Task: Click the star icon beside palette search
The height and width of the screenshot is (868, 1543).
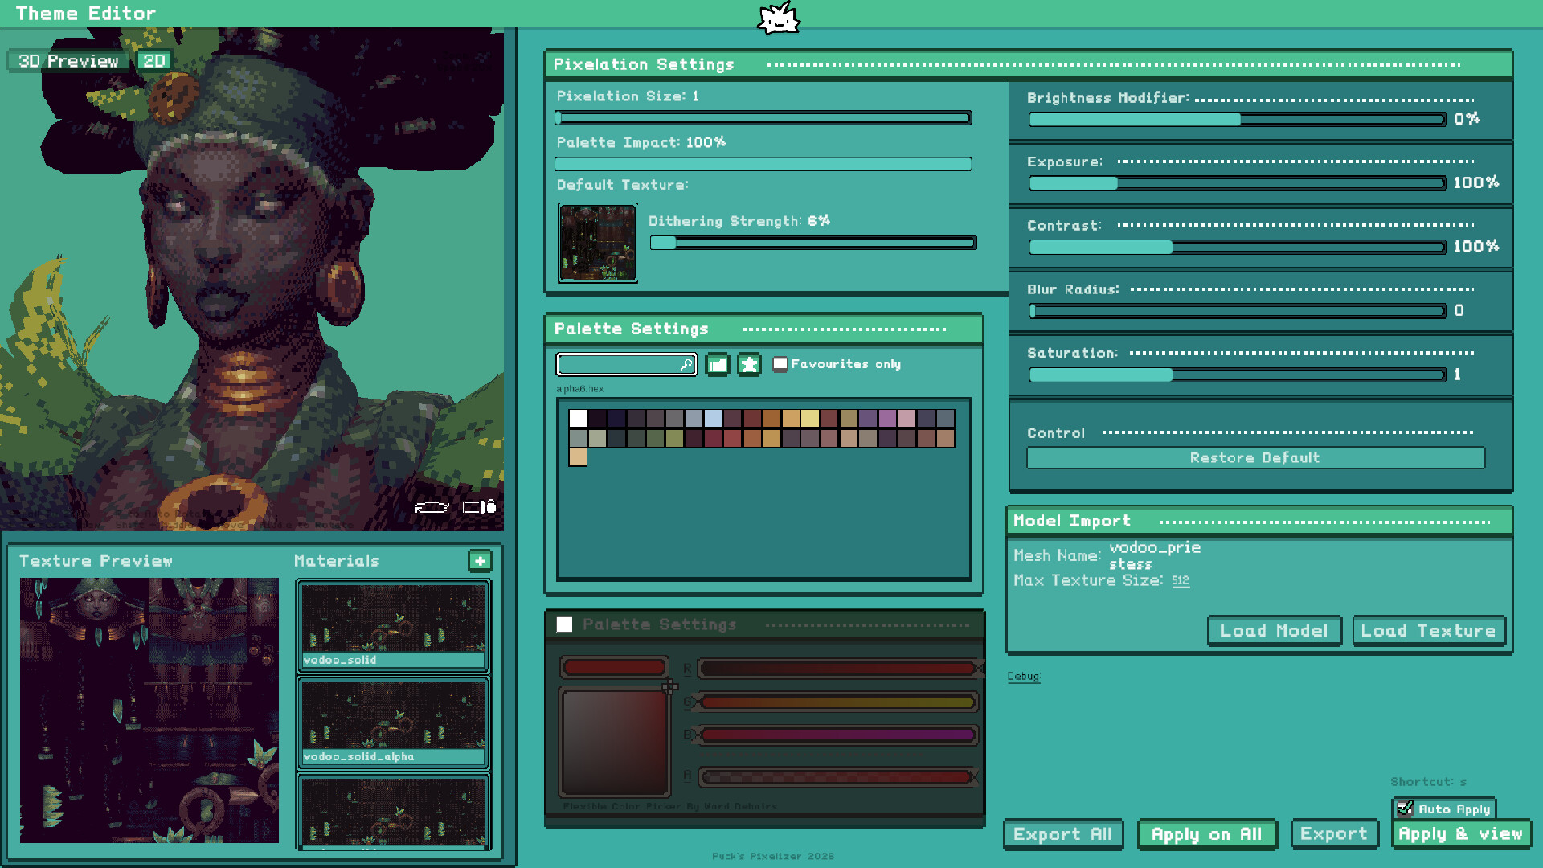Action: click(749, 364)
